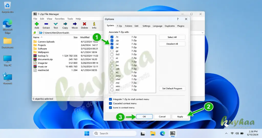Open the Favorites menu
Screen dimensions: 262x138
coord(60,19)
